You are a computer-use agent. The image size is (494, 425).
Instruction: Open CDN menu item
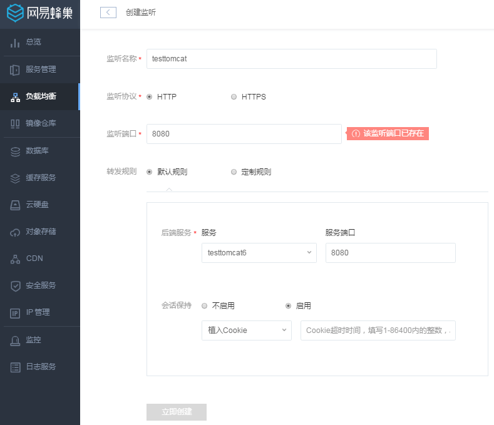click(x=40, y=259)
